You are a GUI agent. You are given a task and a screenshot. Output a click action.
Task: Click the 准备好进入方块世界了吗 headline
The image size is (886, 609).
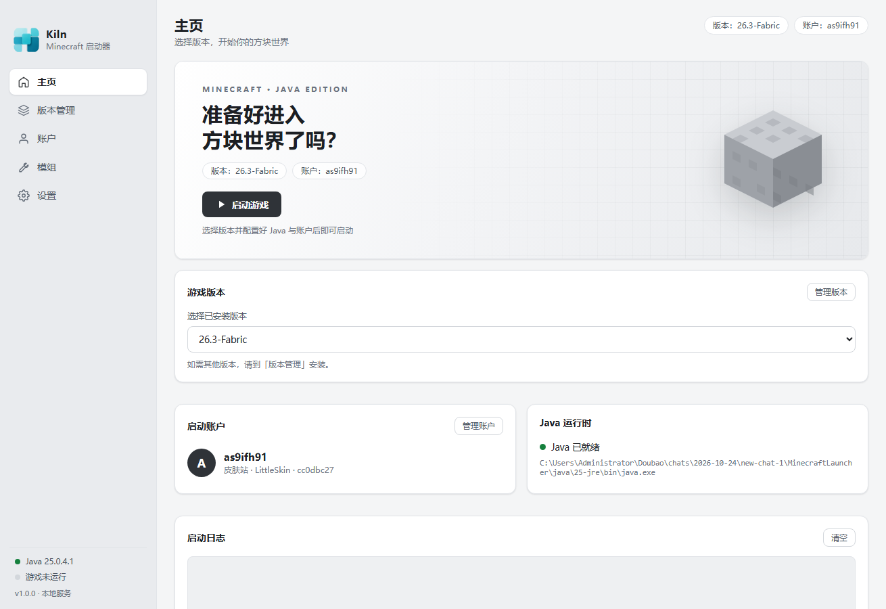(270, 128)
